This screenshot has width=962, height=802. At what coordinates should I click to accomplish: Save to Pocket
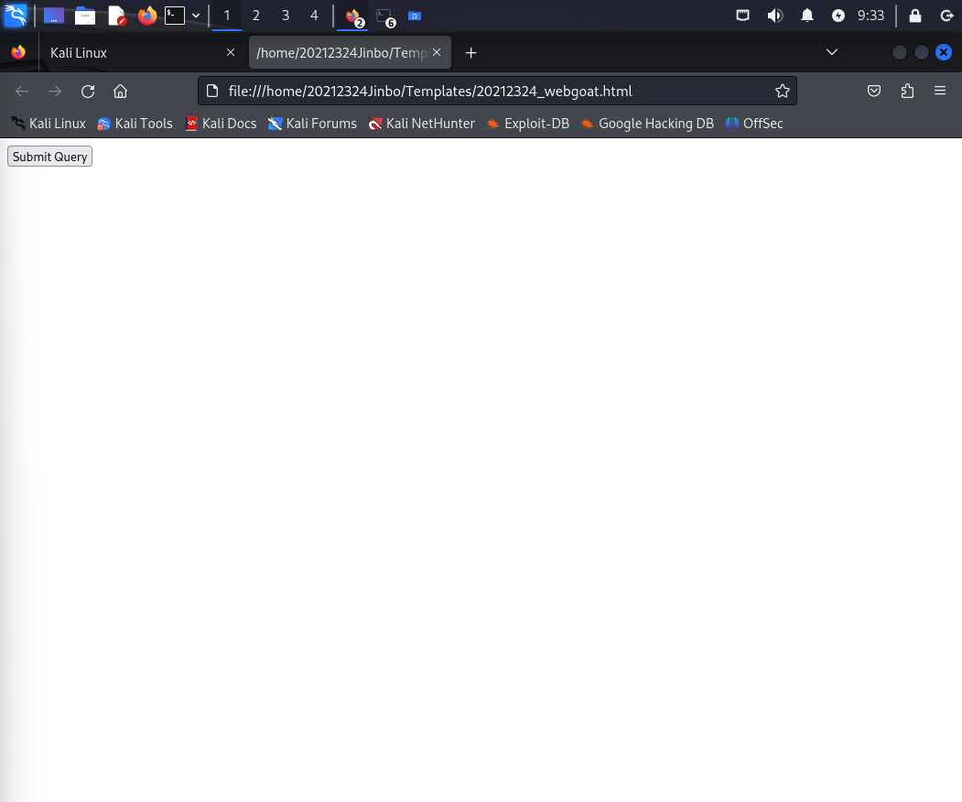[874, 92]
